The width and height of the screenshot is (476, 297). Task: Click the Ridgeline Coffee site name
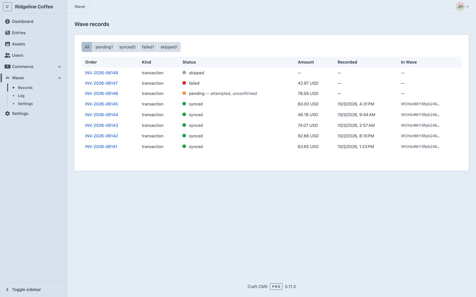click(34, 7)
